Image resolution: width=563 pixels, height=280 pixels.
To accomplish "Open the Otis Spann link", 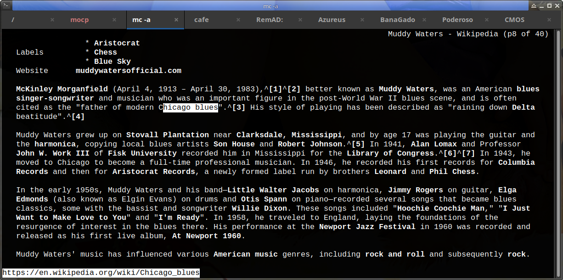I will tap(264, 199).
